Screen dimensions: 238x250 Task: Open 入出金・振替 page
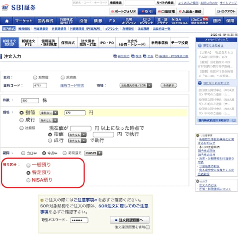point(190,12)
